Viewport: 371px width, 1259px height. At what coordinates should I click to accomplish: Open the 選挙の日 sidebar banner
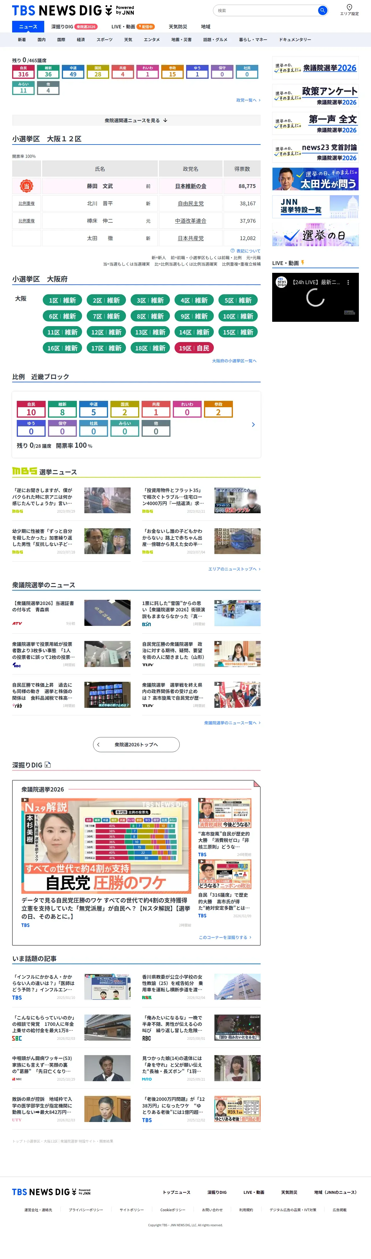pyautogui.click(x=316, y=235)
